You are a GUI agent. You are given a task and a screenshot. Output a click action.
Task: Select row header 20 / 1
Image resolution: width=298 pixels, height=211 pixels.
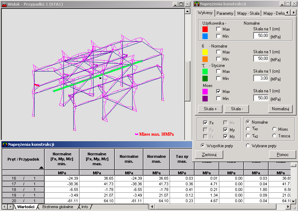[23, 201]
